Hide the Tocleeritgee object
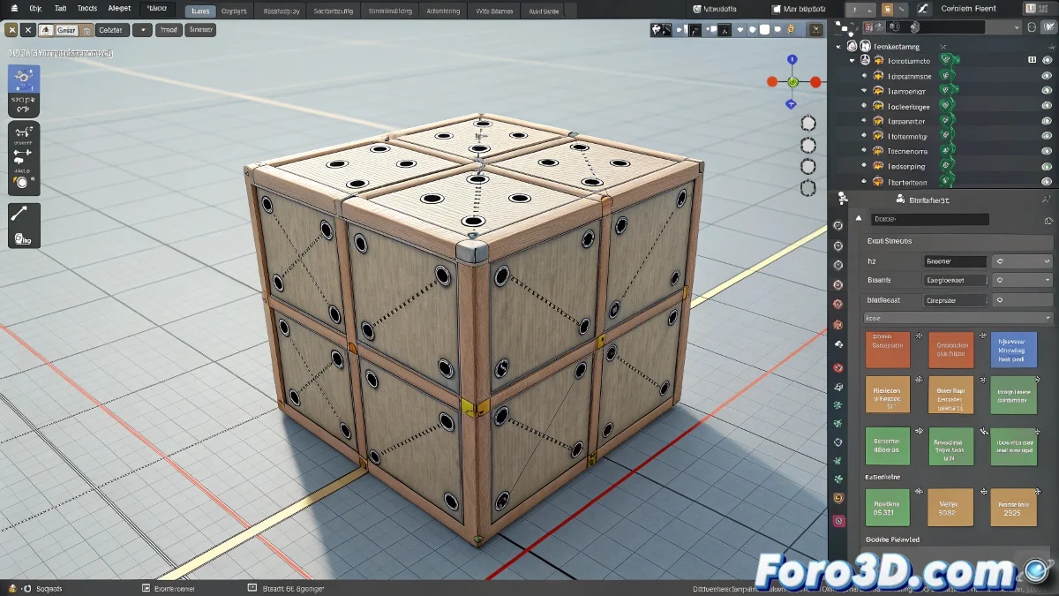This screenshot has height=596, width=1059. coord(1048,106)
